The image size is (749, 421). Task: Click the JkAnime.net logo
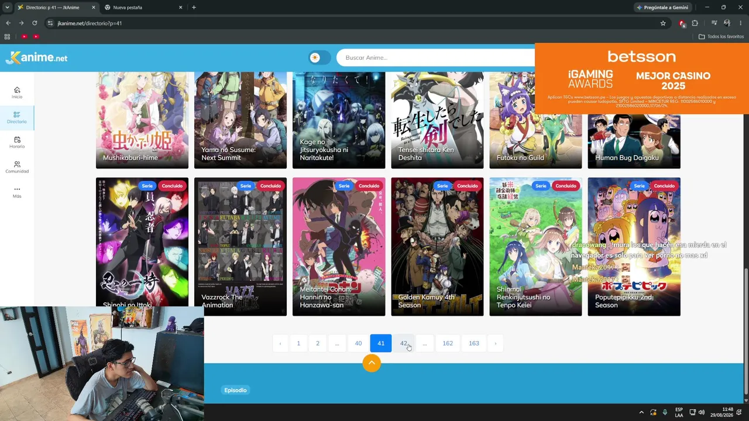point(36,57)
